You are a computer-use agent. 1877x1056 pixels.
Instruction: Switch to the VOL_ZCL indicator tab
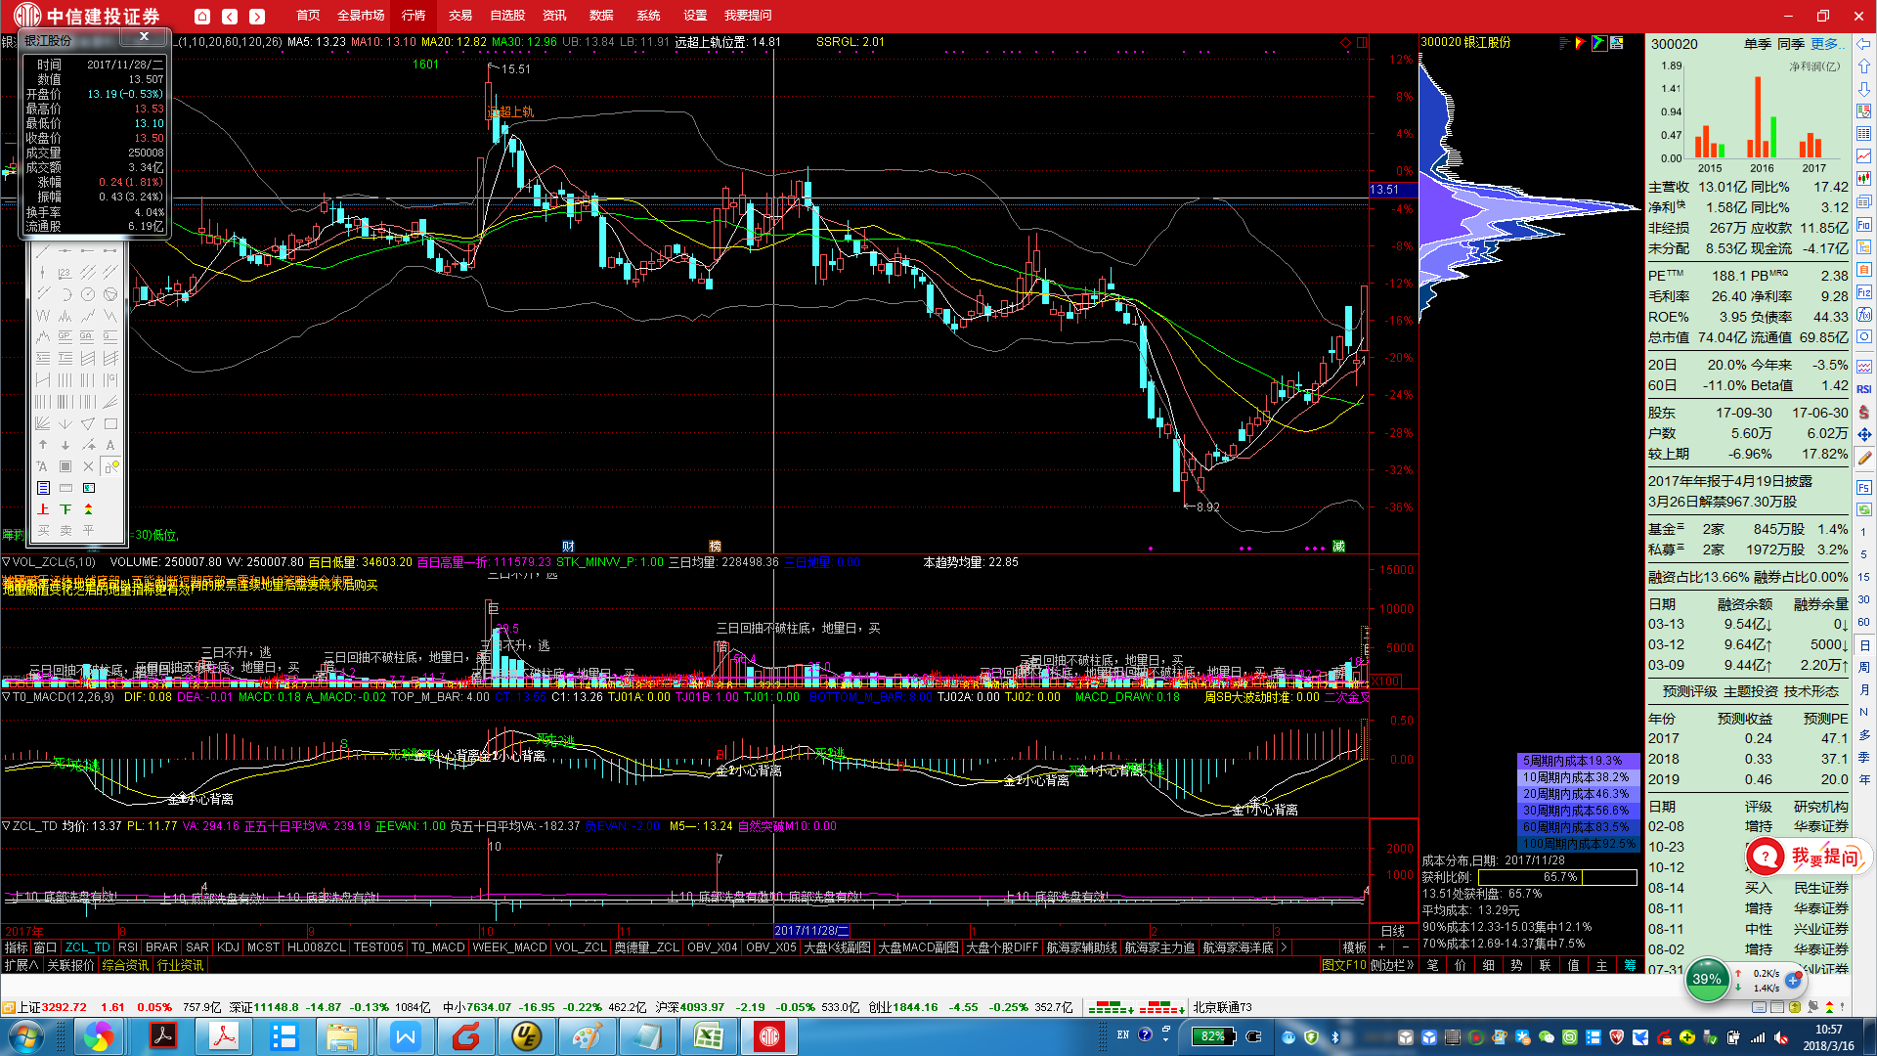pos(581,947)
